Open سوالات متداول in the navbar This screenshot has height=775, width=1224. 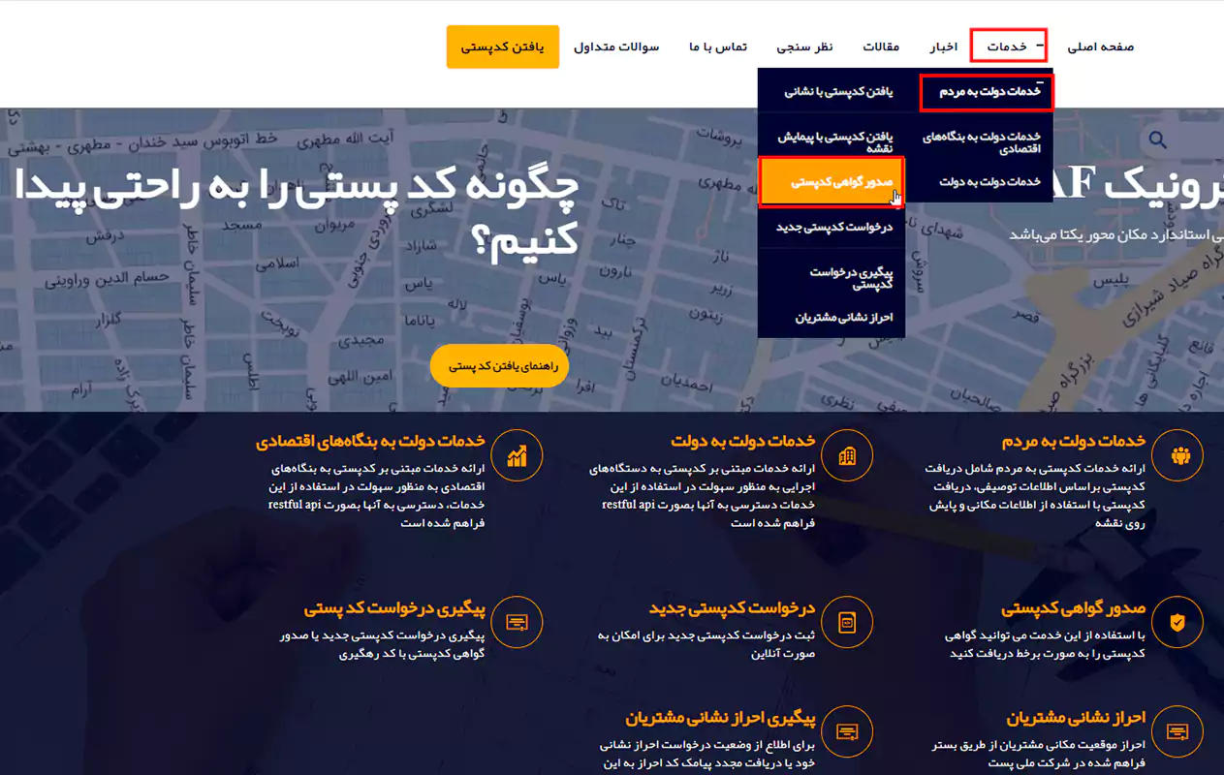[616, 46]
